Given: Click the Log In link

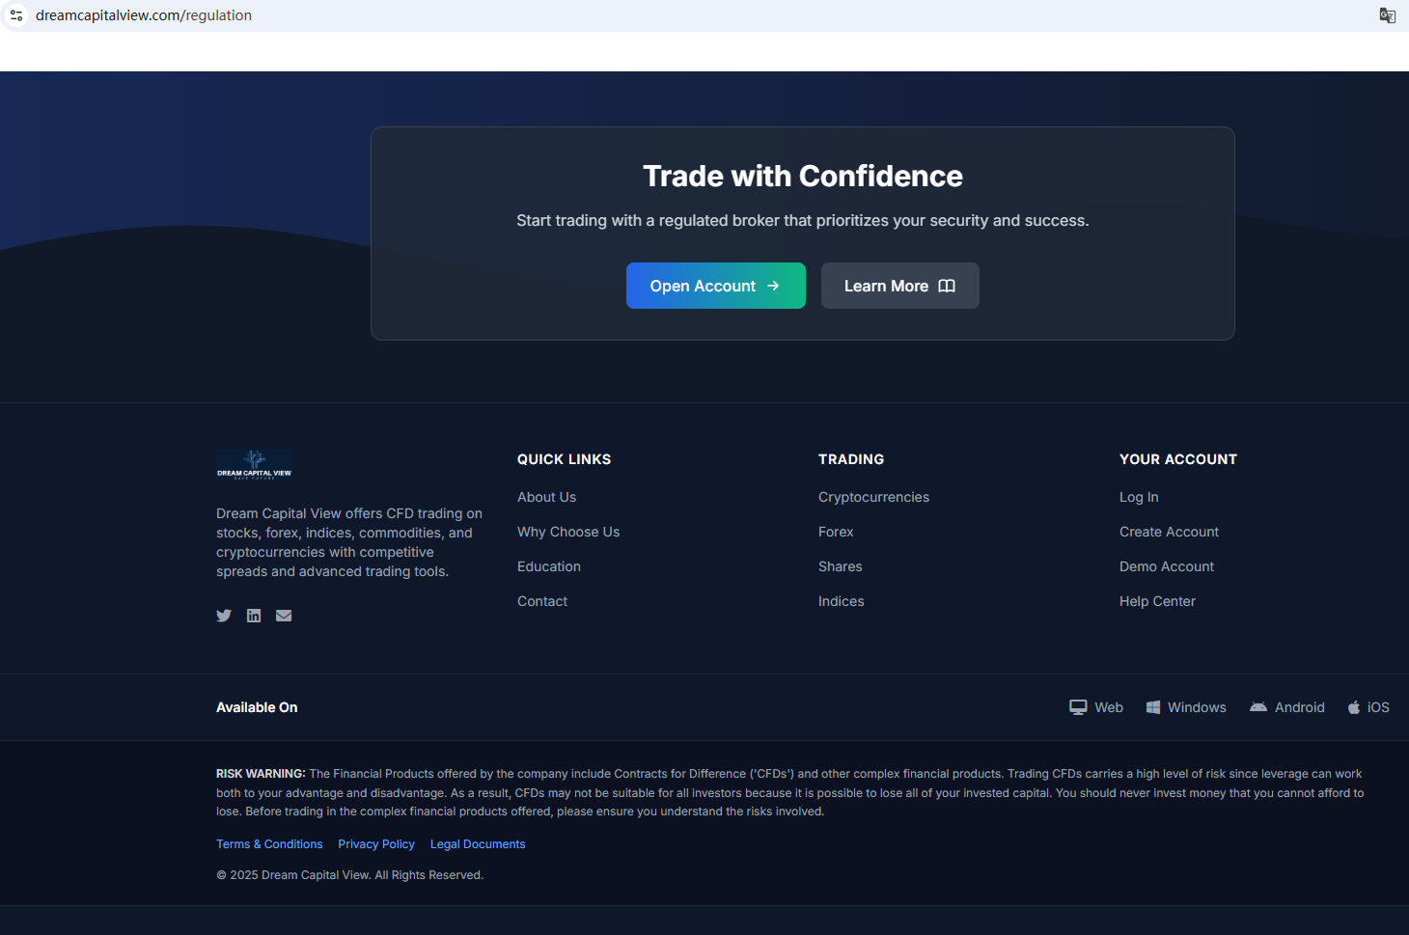Looking at the screenshot, I should (x=1139, y=497).
